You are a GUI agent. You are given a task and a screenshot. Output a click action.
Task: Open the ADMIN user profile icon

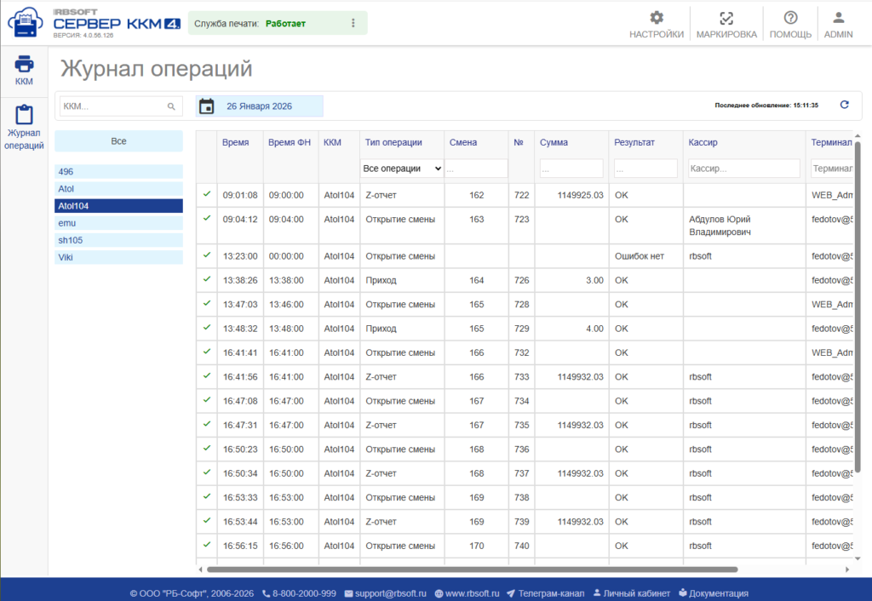point(838,18)
